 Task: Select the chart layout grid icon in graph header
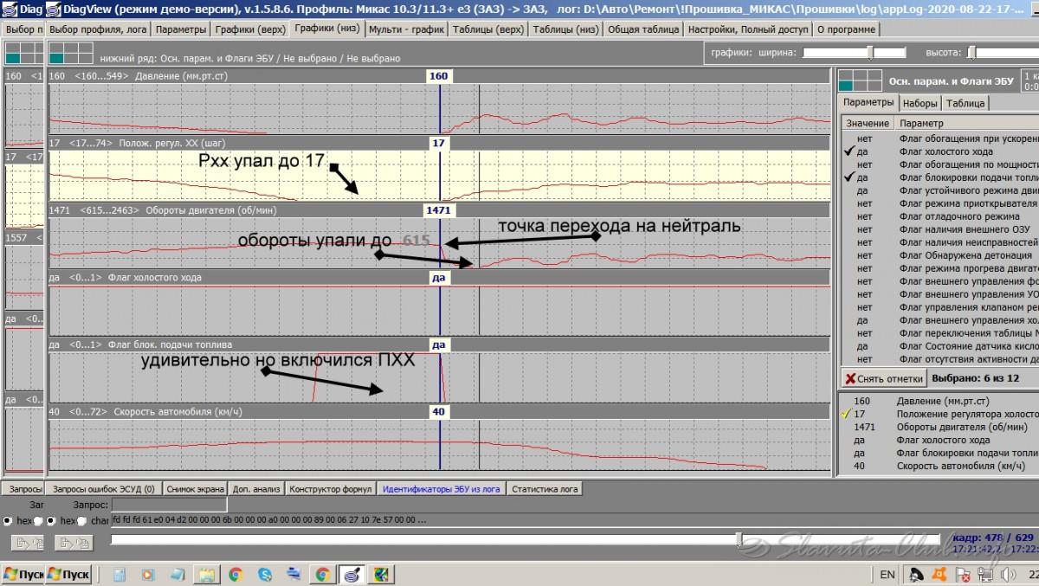tap(71, 53)
